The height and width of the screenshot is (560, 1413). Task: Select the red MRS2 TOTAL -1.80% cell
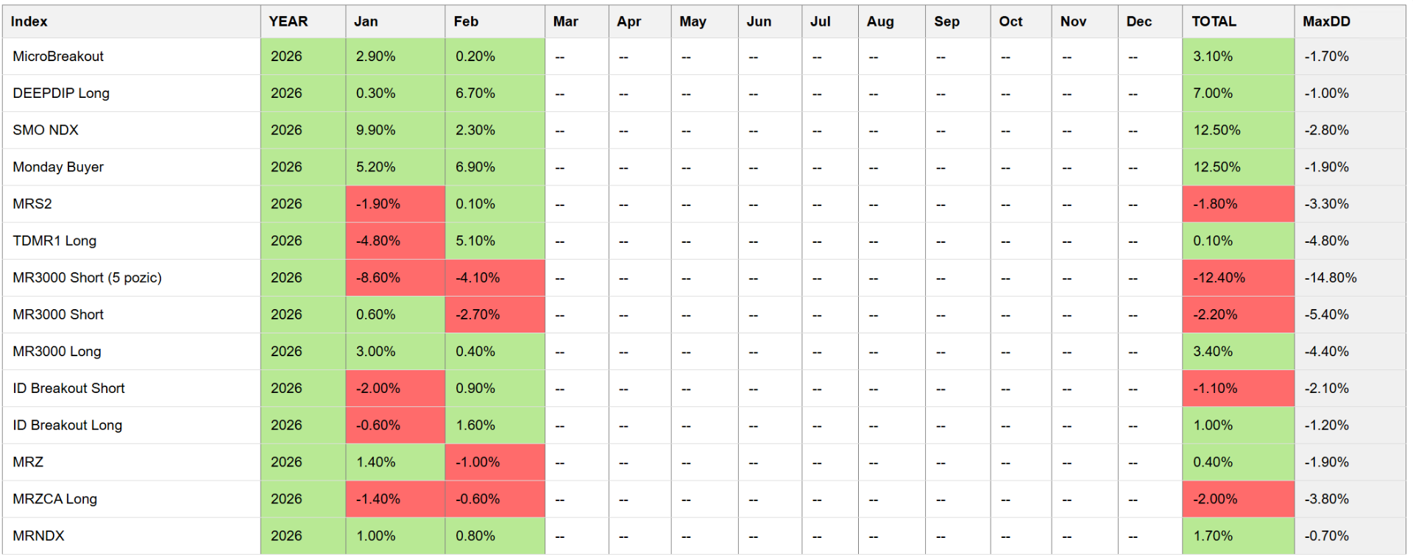pyautogui.click(x=1216, y=204)
